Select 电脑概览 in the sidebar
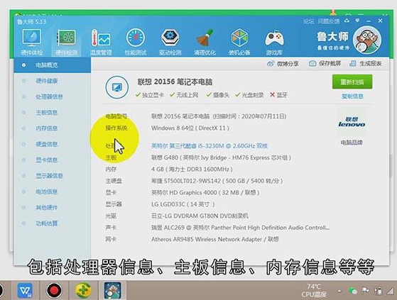397x300 pixels. (x=52, y=65)
